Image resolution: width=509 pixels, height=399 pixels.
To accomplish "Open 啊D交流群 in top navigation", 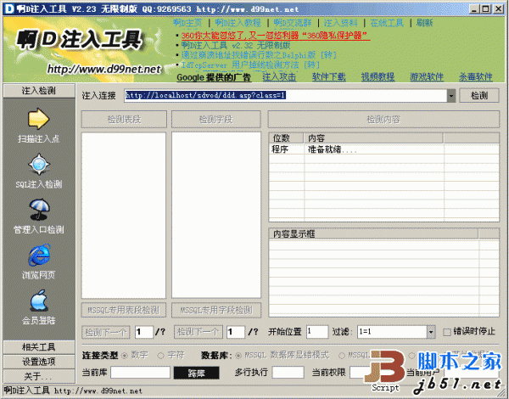I will tap(292, 23).
